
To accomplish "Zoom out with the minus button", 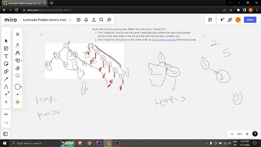I will pos(232,134).
